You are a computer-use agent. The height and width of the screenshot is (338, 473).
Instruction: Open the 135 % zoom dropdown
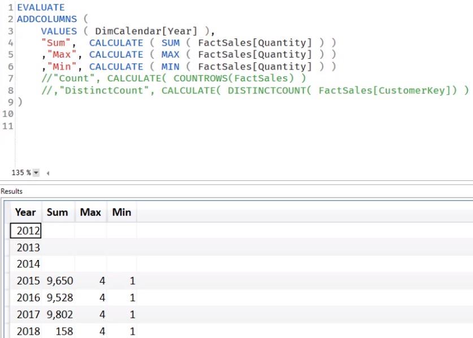pos(36,172)
